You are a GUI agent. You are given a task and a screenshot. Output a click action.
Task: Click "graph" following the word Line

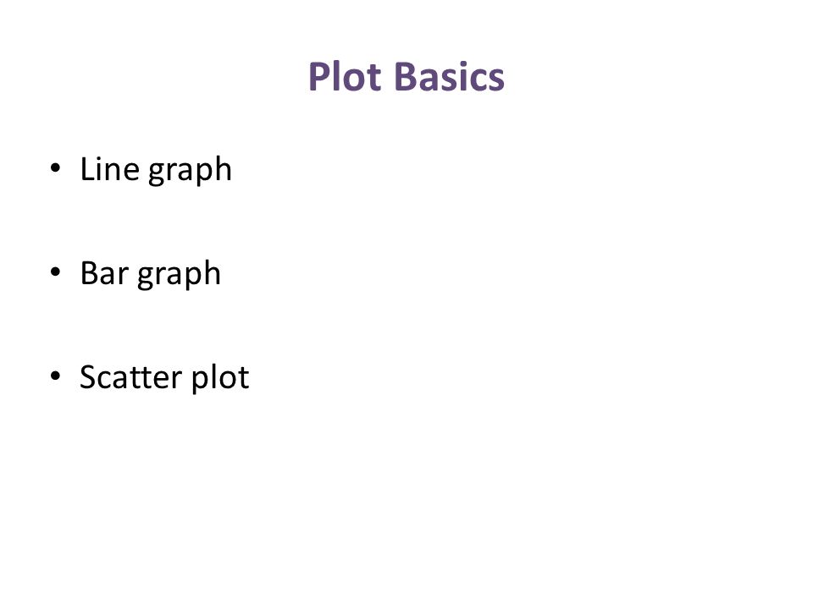pyautogui.click(x=190, y=171)
